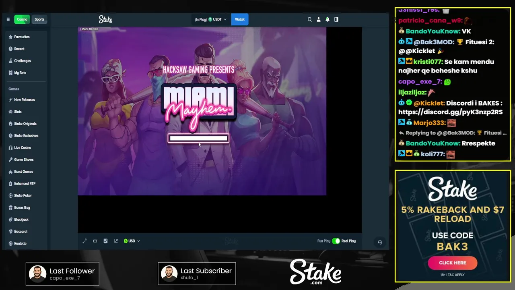Click the CLICK HERE button in Stake ad
Viewport: 515px width, 290px height.
[x=453, y=263]
